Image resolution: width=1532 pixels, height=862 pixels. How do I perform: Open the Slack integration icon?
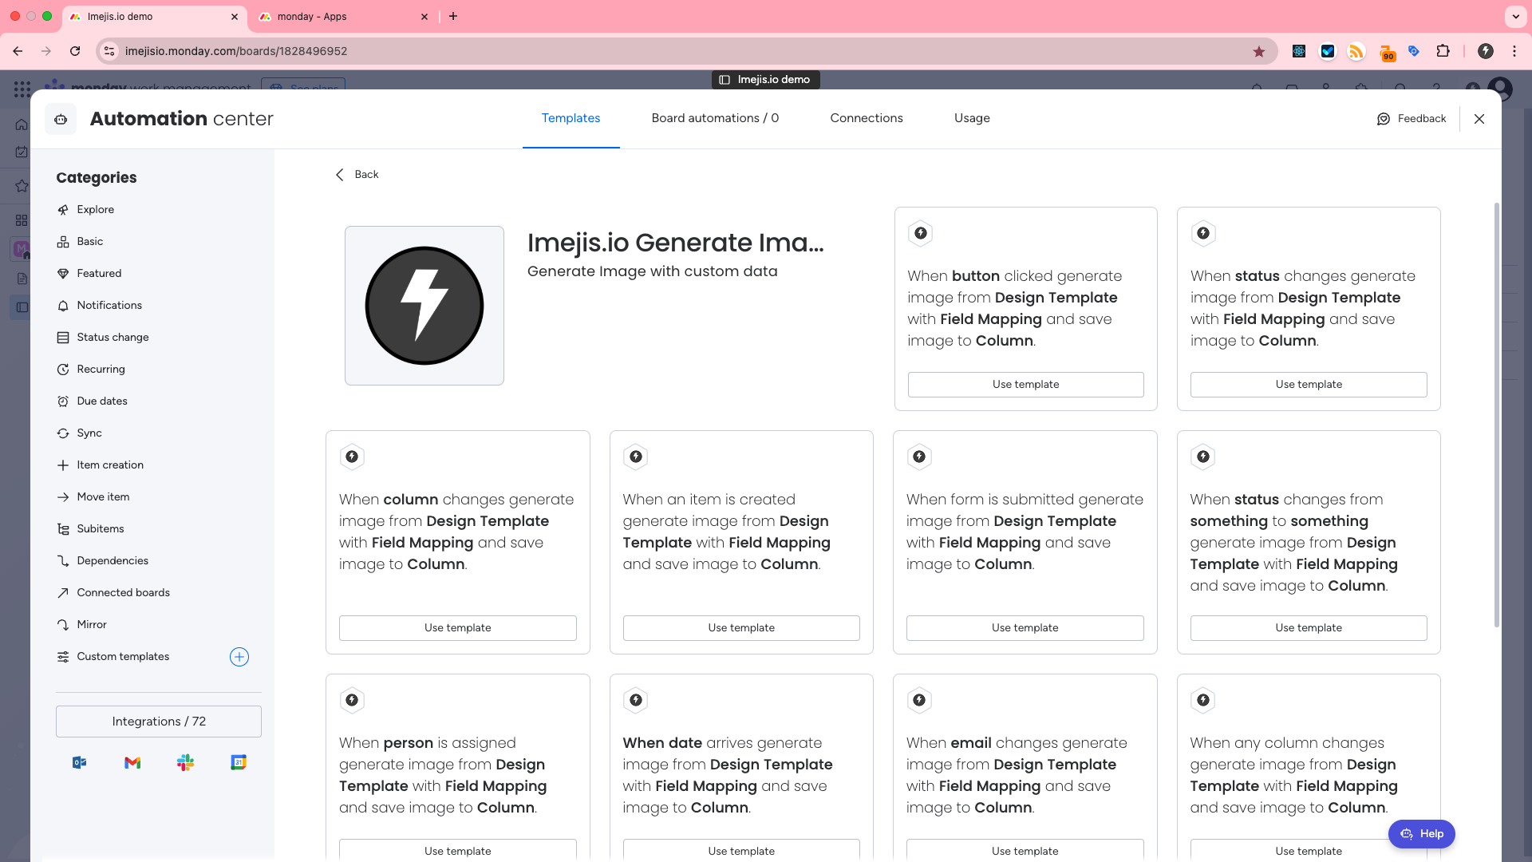click(186, 763)
